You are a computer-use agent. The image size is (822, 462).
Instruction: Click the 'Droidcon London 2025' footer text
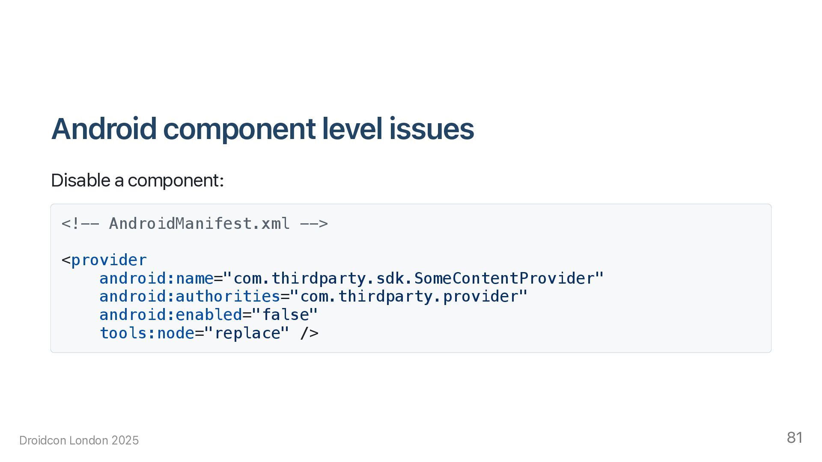[79, 441]
